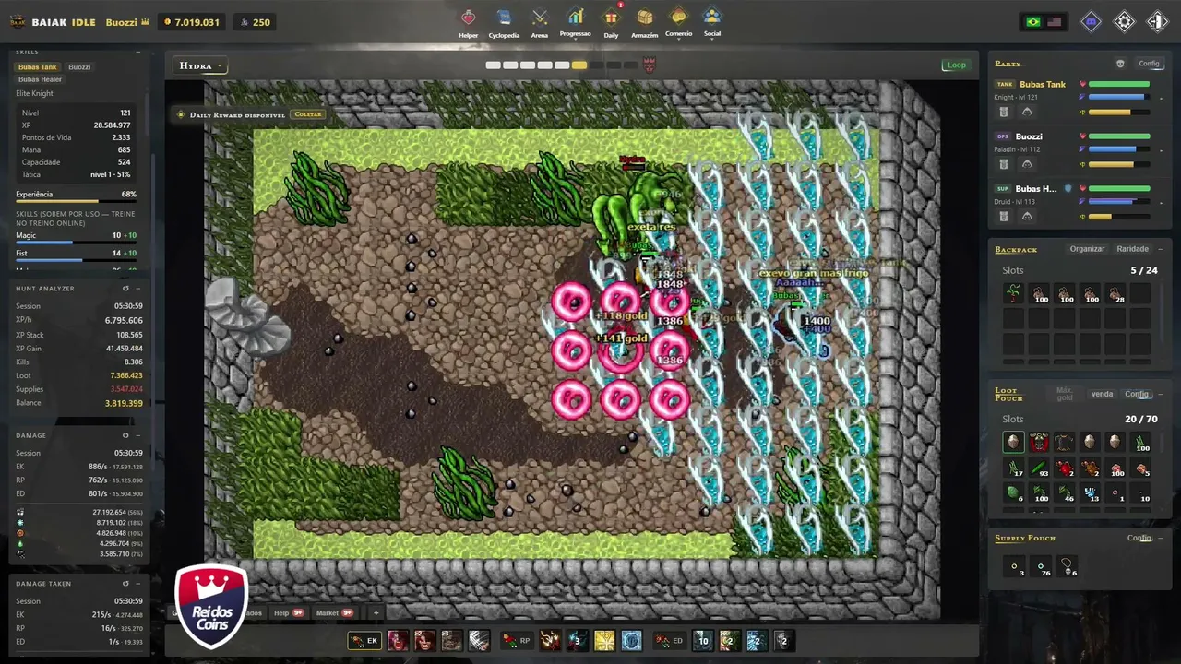Collapse the Damage Taken panel

(x=137, y=584)
